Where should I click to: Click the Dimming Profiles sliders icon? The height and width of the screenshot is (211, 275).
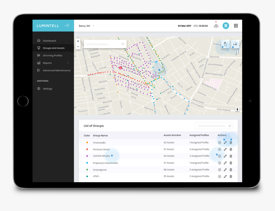(x=39, y=55)
